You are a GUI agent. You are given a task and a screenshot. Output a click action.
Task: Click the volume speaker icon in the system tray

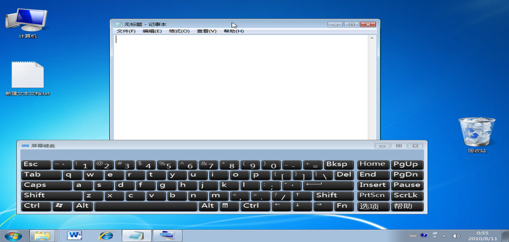456,235
